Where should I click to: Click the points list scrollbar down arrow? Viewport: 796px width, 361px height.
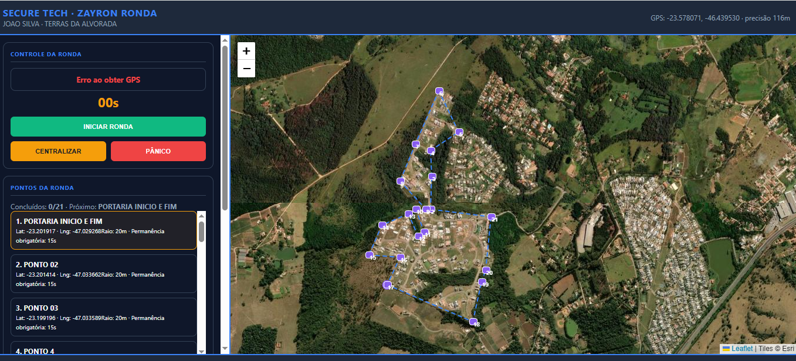click(x=202, y=350)
